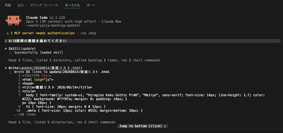
Task: Click the MCP authentication warning triangle icon
Action: 7,33
